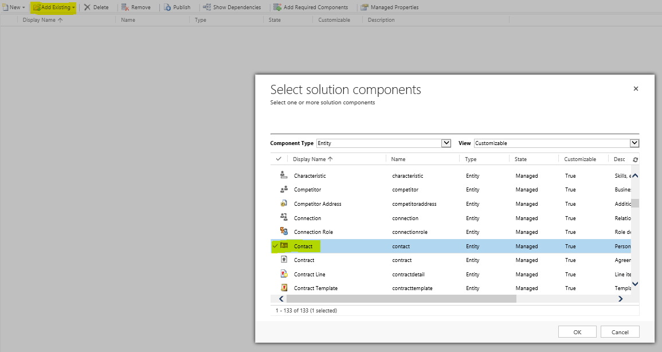Click the Competitor entity icon

(283, 189)
